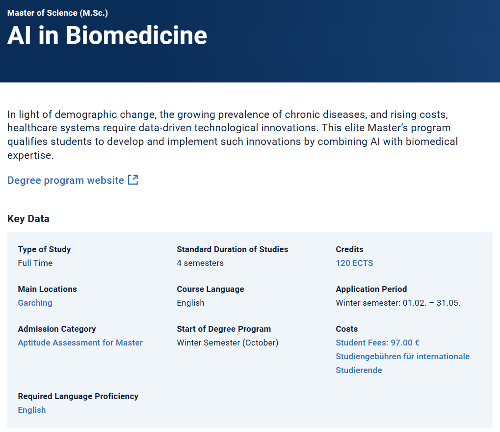Click the Type of Study label
The height and width of the screenshot is (432, 500).
tap(44, 249)
